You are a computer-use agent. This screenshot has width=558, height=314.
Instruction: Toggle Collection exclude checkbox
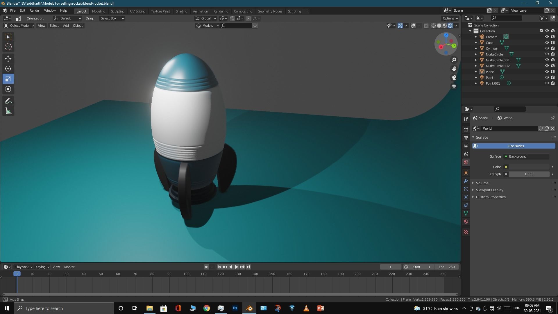pyautogui.click(x=541, y=31)
